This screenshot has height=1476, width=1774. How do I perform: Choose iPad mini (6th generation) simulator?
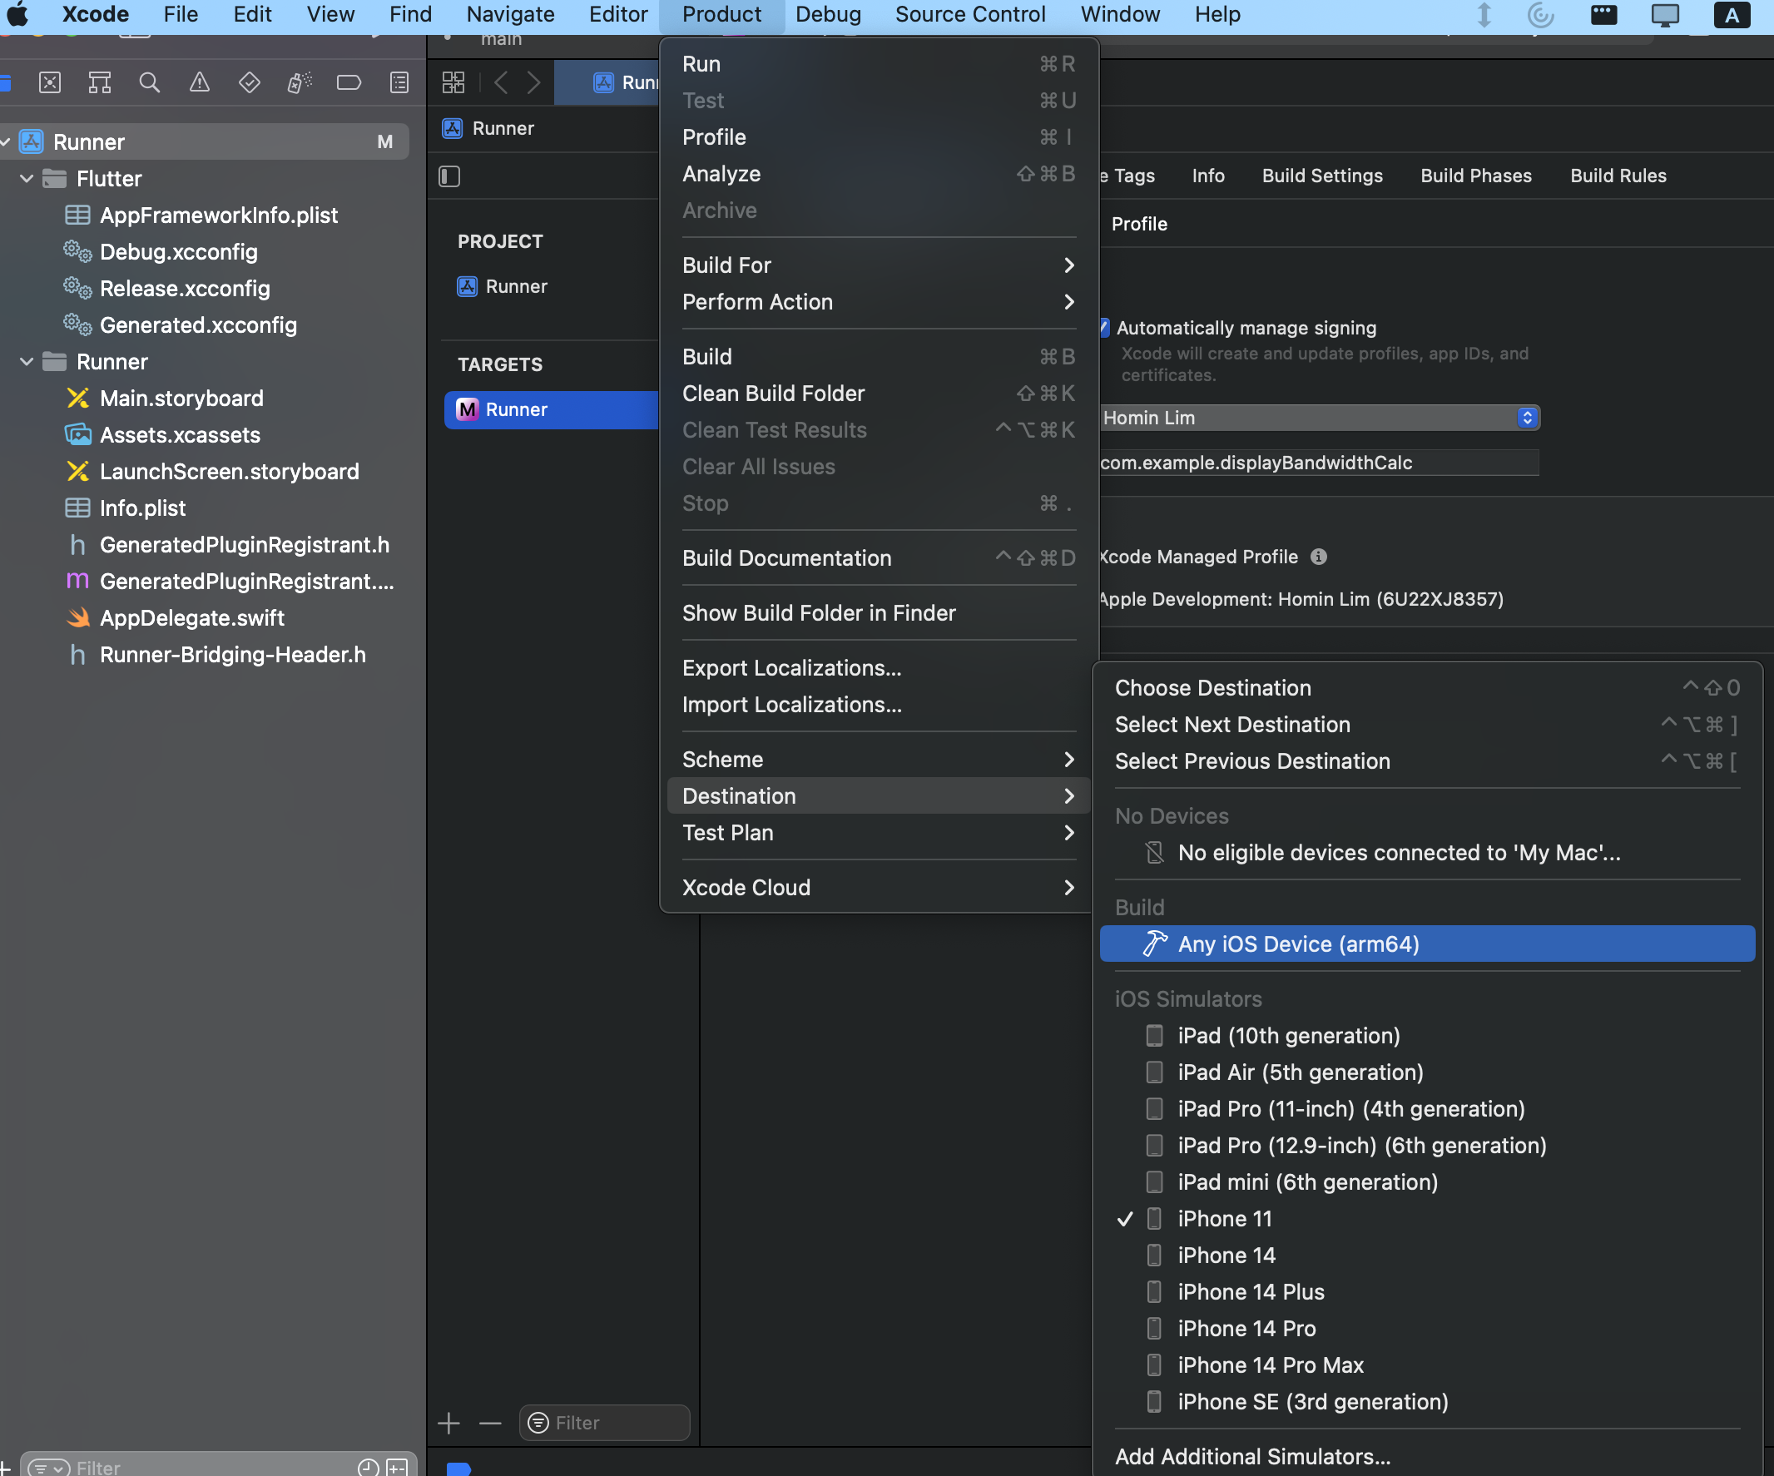1307,1182
